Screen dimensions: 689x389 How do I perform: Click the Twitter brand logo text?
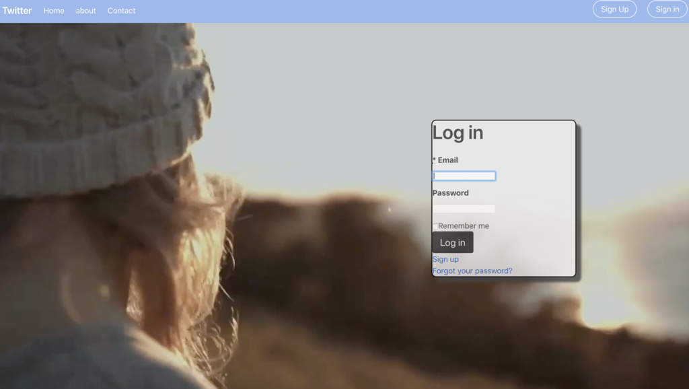(x=17, y=11)
